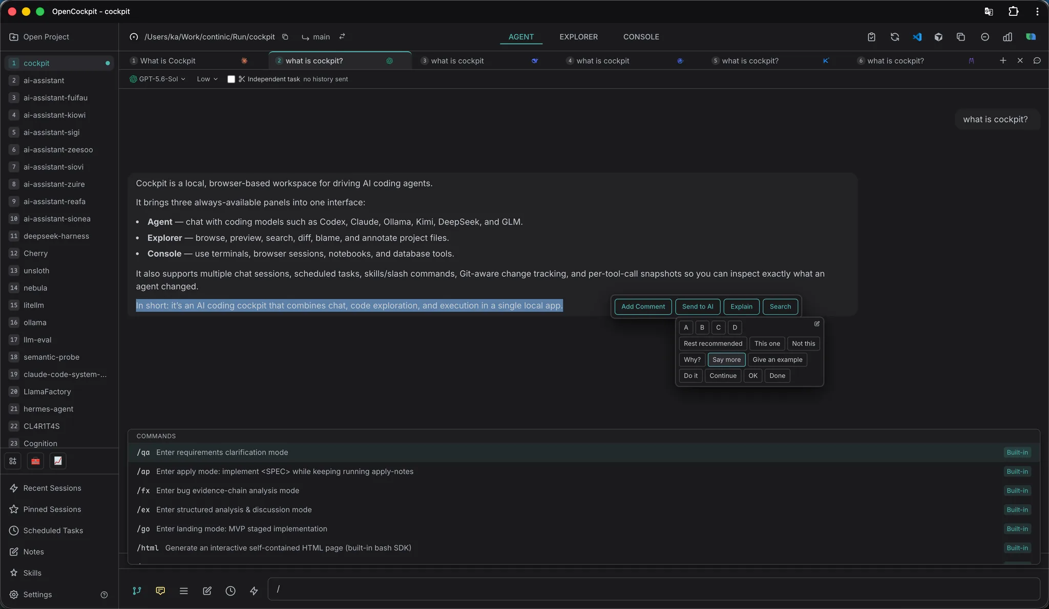Click the line chart emoji icon in sidebar
This screenshot has height=609, width=1049.
[58, 461]
